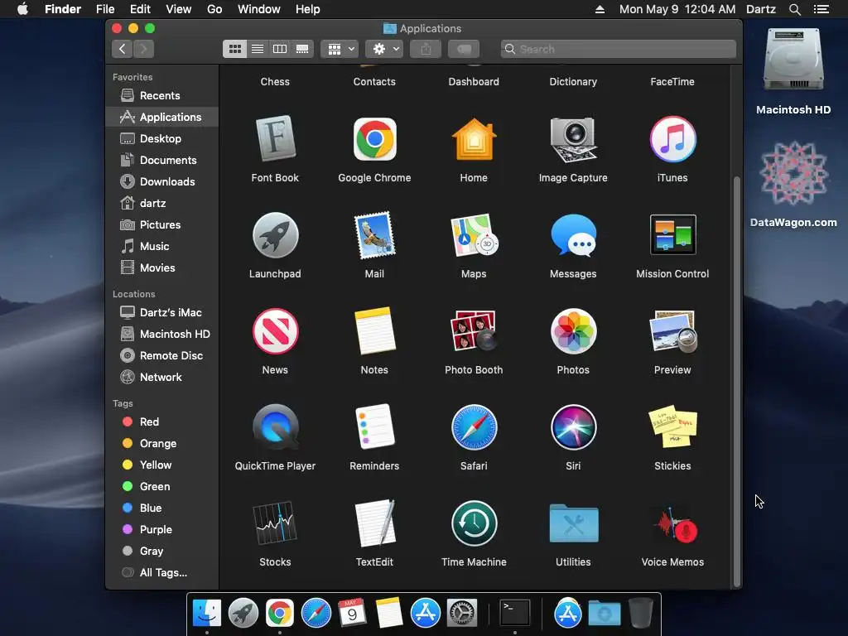Open System Preferences in the Dock

pyautogui.click(x=462, y=614)
